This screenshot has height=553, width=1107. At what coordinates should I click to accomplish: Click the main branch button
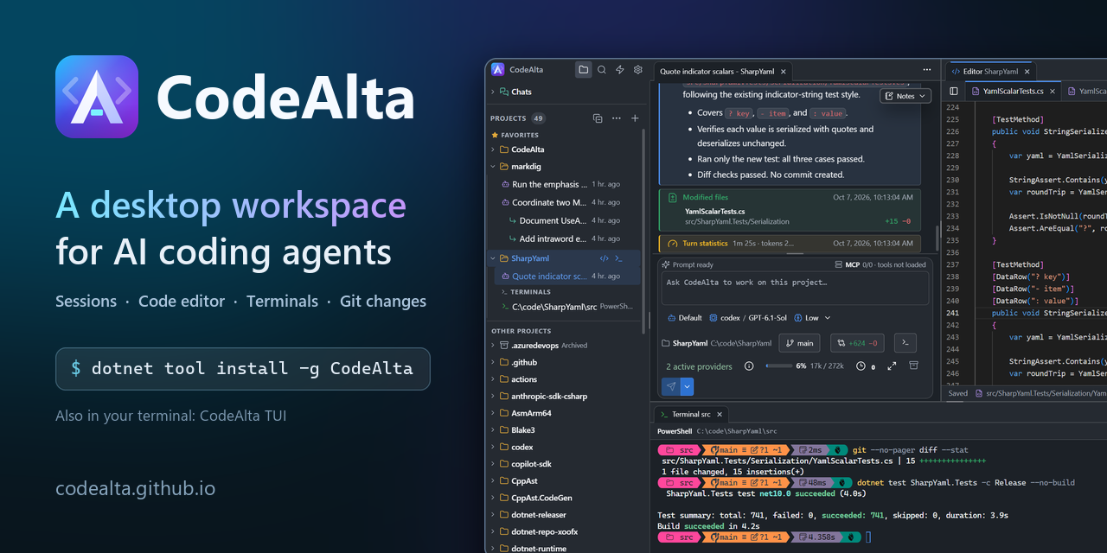(799, 343)
